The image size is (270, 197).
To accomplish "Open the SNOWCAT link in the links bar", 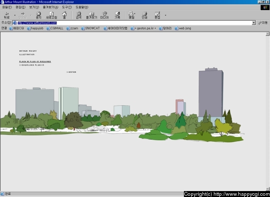I will [x=90, y=28].
